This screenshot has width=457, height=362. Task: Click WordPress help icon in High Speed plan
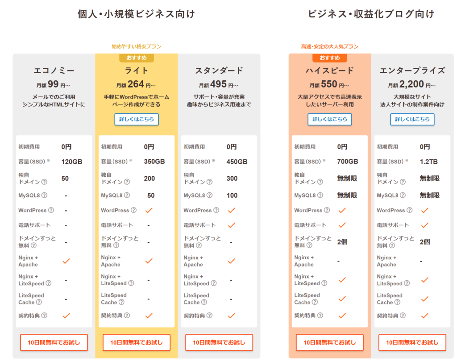point(327,210)
